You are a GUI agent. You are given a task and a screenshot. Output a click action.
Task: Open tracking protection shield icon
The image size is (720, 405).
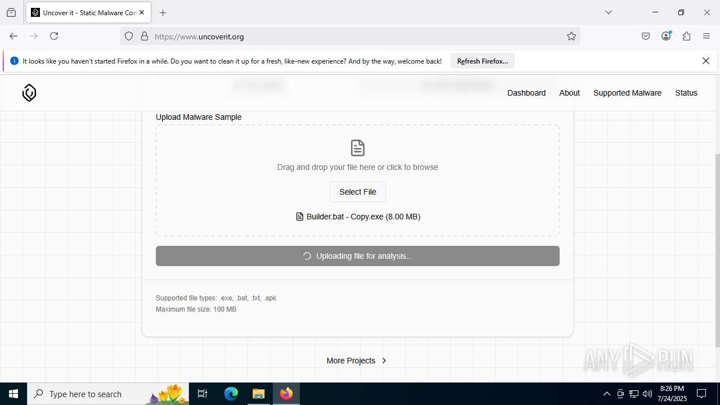coord(129,37)
